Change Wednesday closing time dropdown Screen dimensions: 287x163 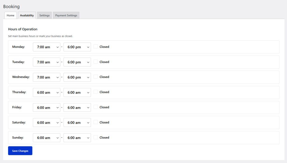coord(77,77)
